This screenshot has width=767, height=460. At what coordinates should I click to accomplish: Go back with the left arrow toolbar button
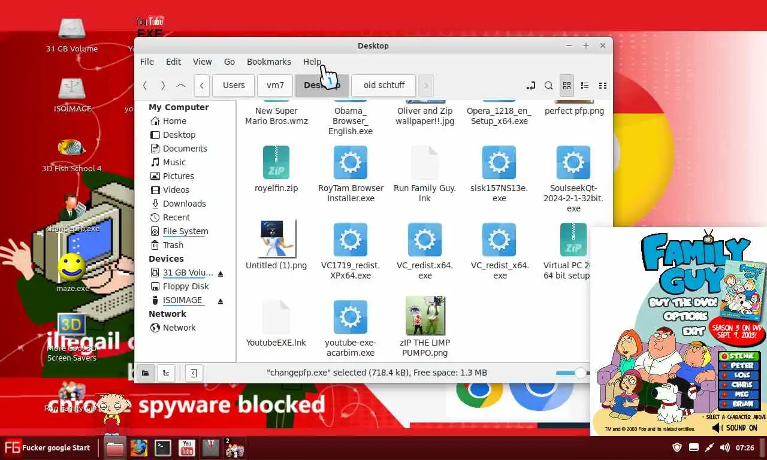coord(145,86)
